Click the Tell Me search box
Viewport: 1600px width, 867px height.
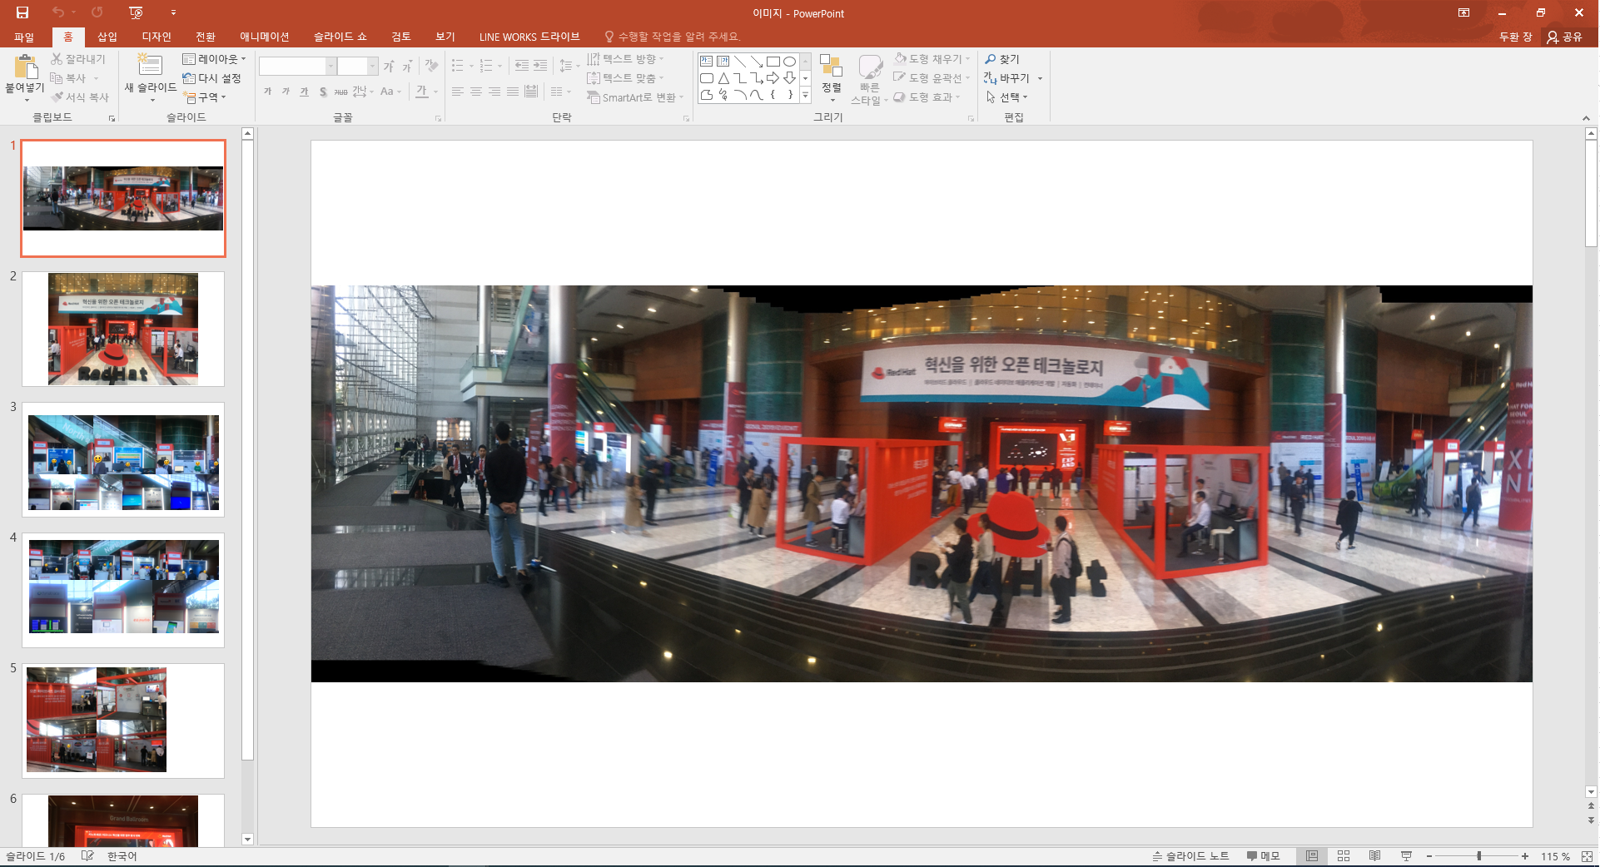(x=672, y=37)
